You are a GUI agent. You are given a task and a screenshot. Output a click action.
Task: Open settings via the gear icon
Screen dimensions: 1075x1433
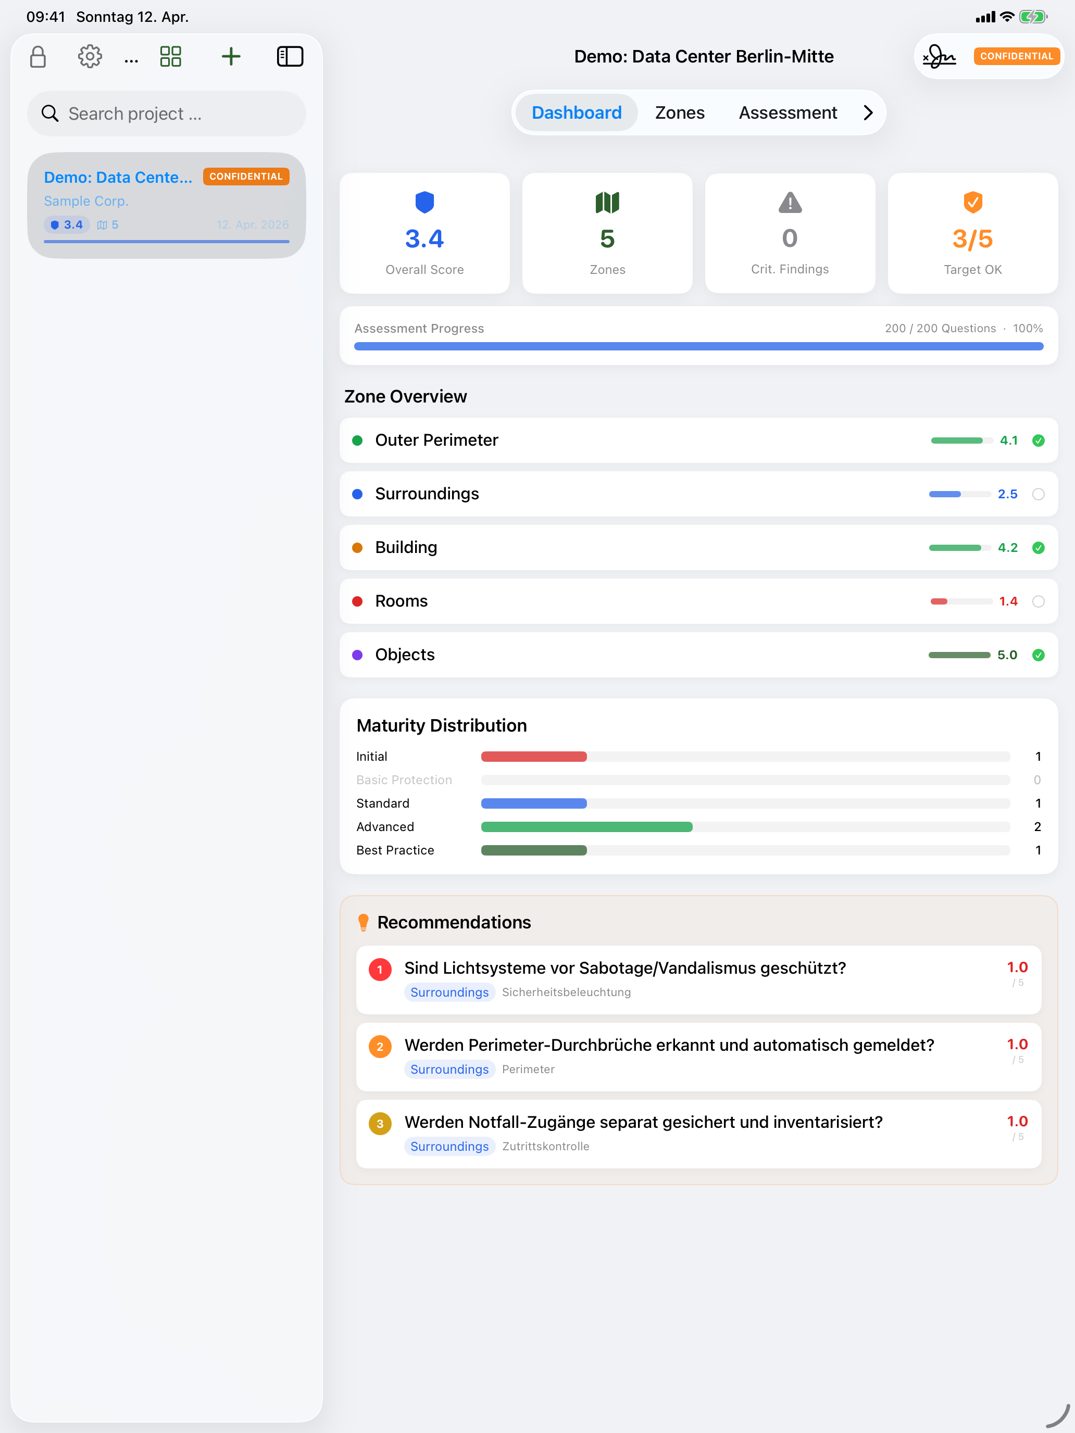pyautogui.click(x=90, y=56)
